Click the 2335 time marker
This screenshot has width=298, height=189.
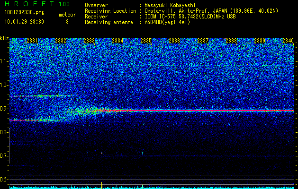click(146, 41)
